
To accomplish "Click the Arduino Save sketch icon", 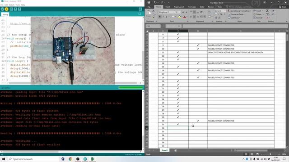I will click(19, 9).
